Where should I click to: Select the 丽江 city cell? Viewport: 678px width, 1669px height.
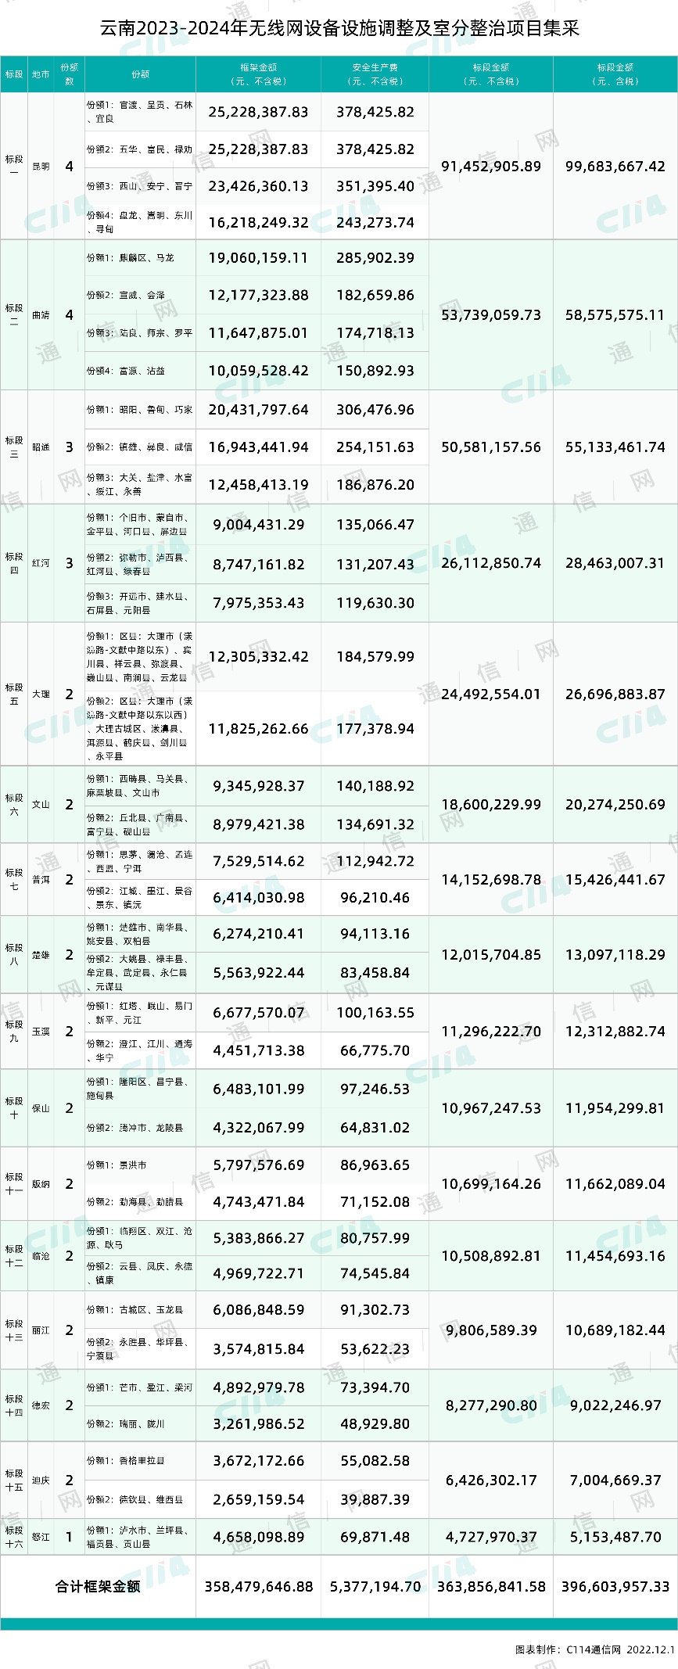[x=41, y=1330]
